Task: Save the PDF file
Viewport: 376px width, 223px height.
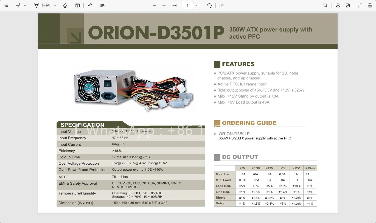Action: point(348,5)
